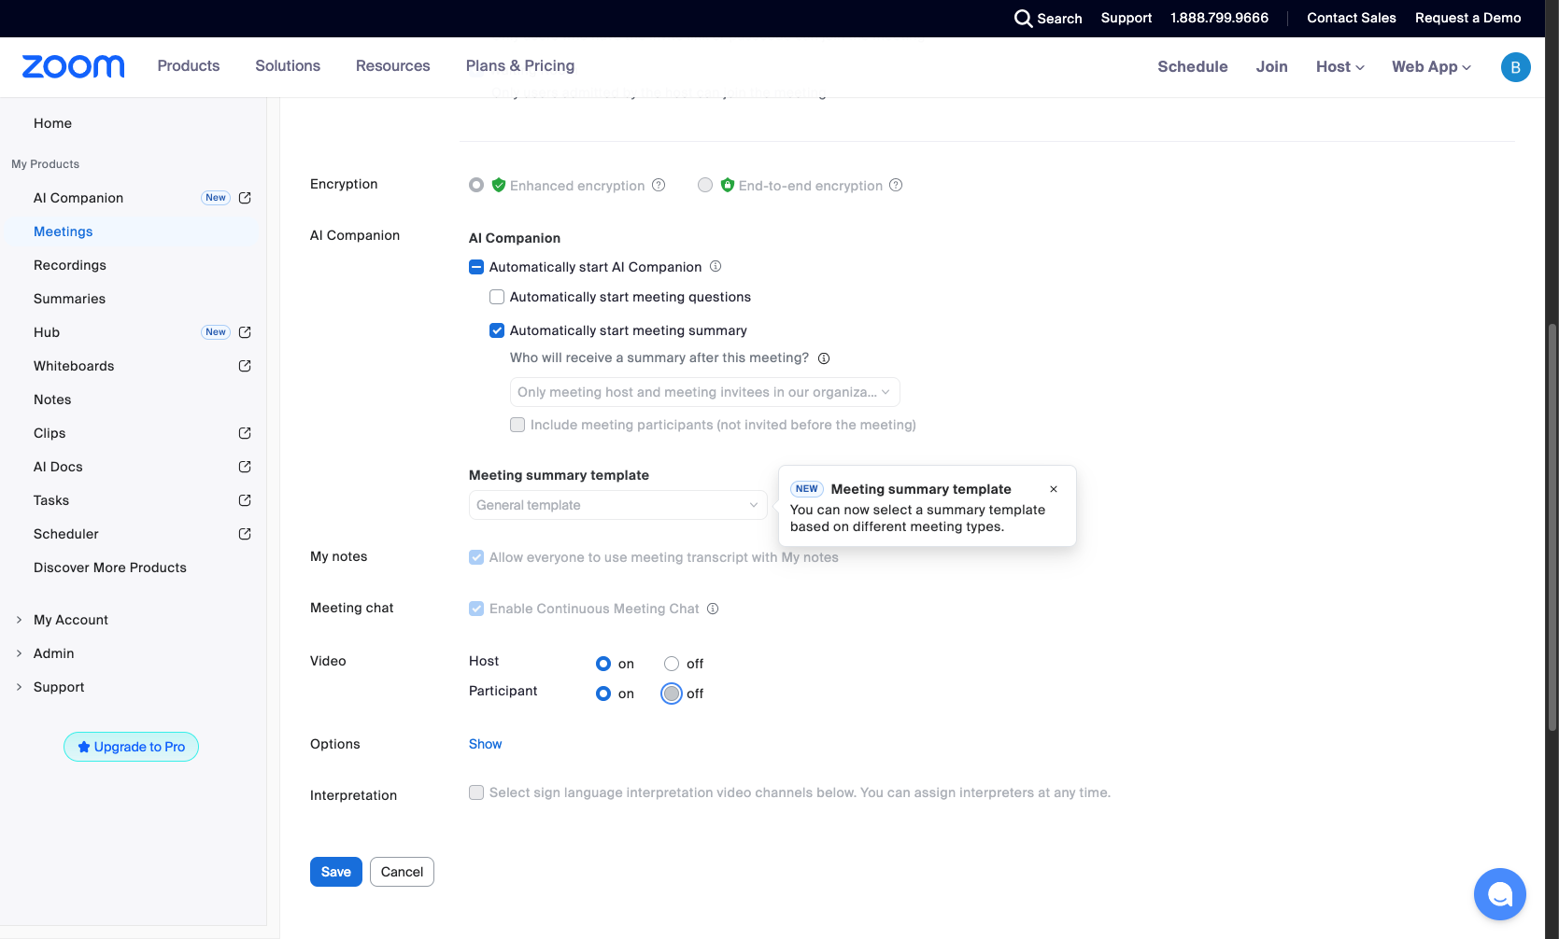Toggle Automatically start AI Companion checkbox

point(476,267)
